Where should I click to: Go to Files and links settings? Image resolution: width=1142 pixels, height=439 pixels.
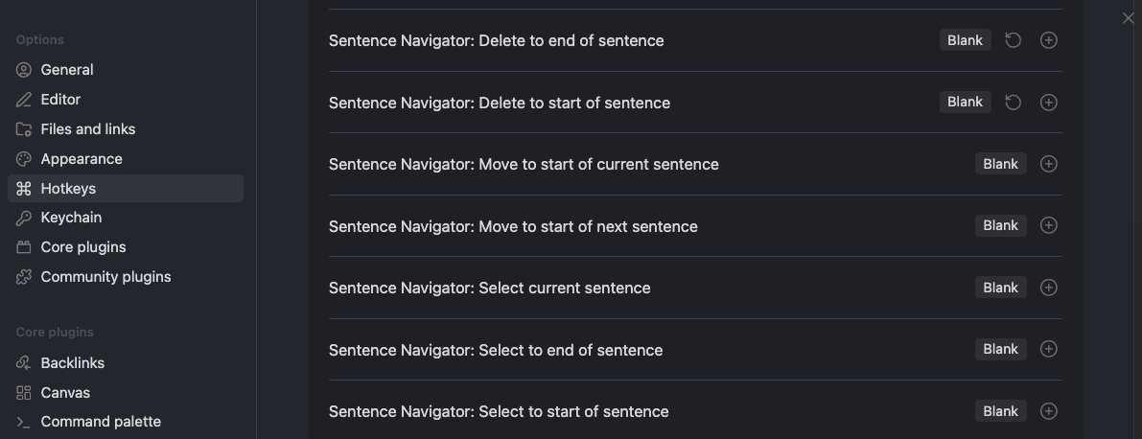87,129
